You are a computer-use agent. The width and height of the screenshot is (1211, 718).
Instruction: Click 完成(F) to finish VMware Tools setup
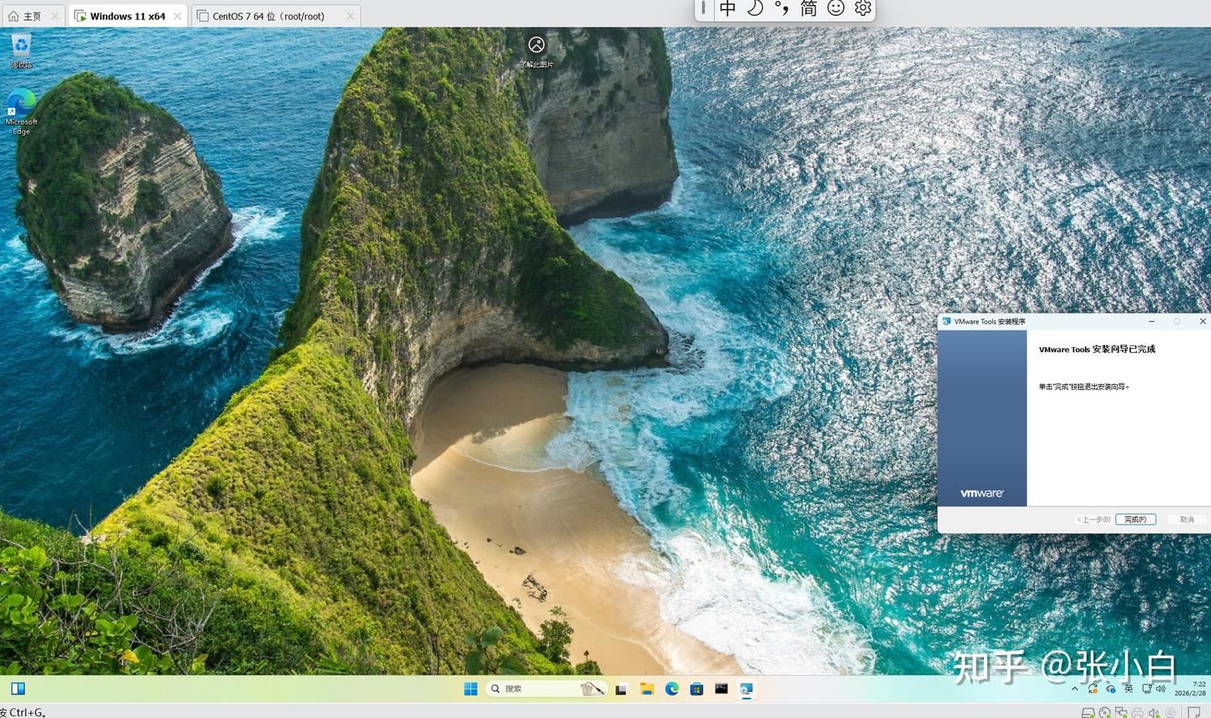point(1135,520)
